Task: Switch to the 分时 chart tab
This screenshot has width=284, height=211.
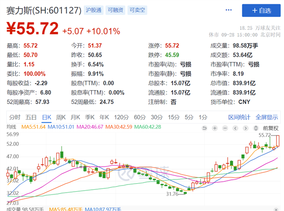Action: tap(14, 117)
